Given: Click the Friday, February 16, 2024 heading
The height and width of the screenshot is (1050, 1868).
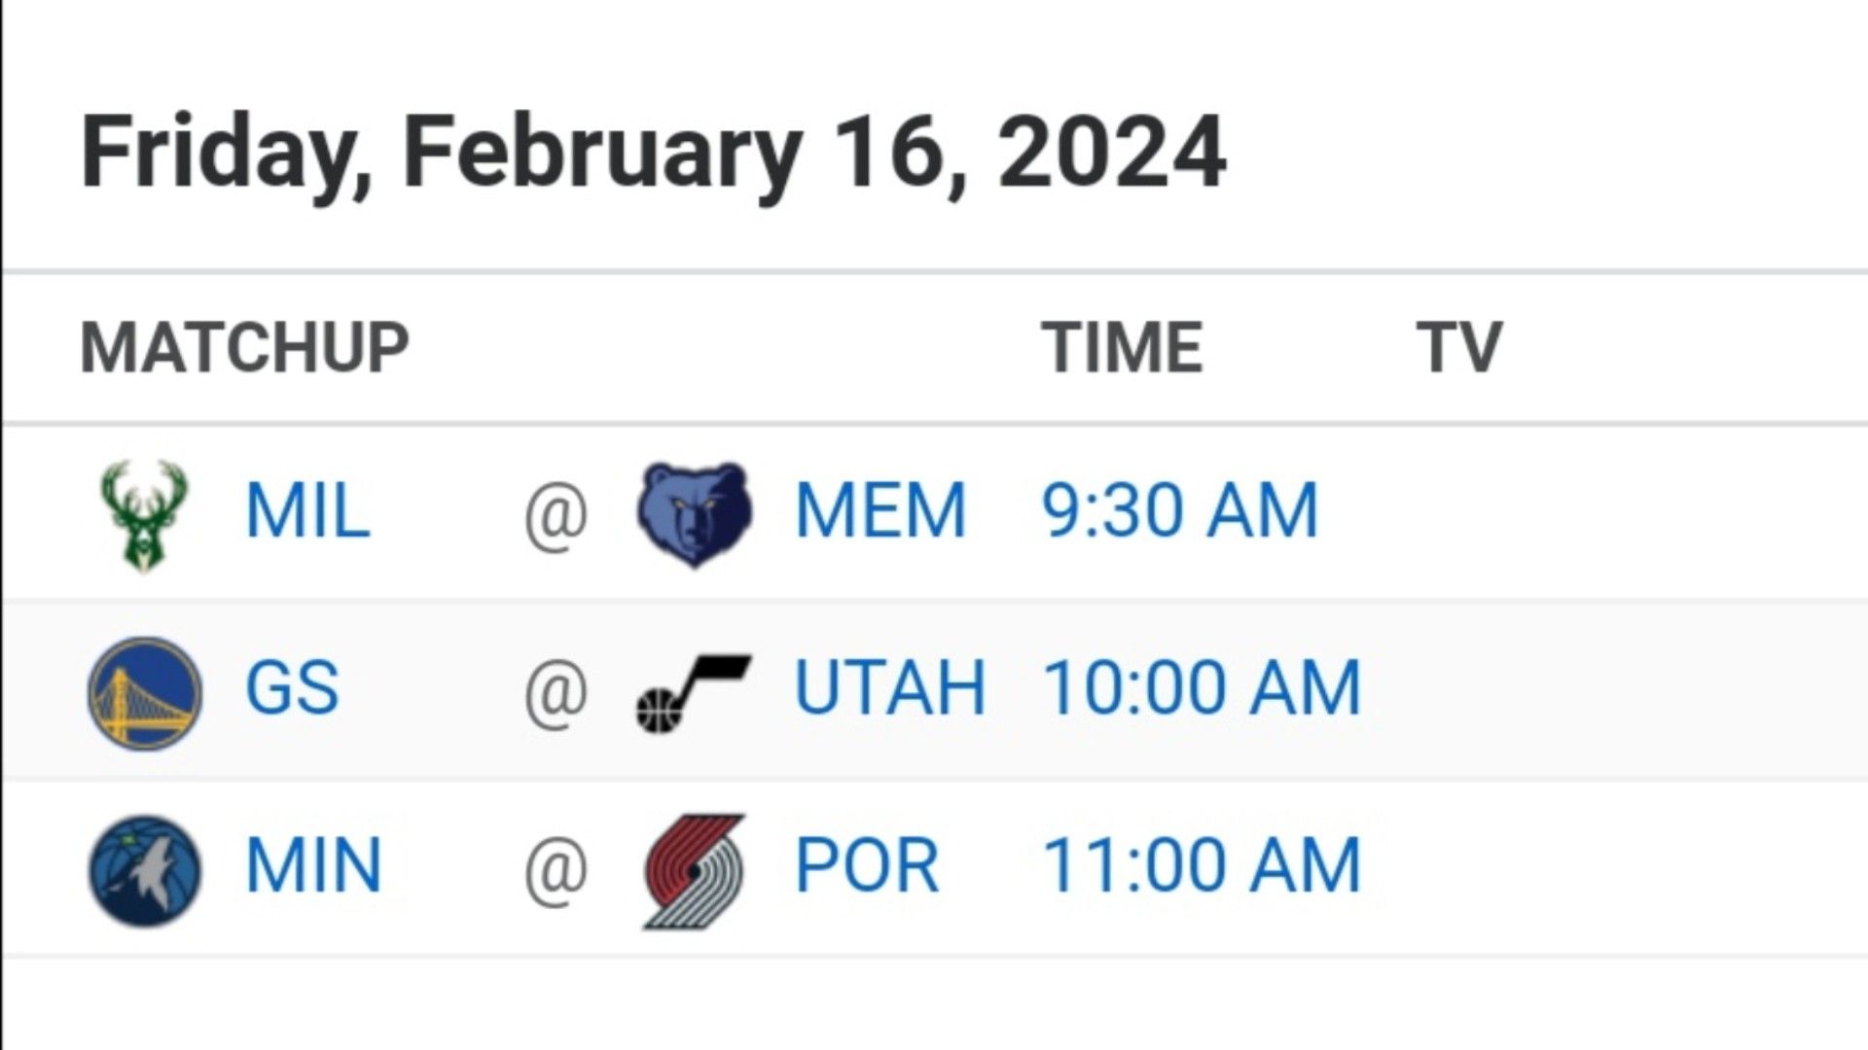Looking at the screenshot, I should pyautogui.click(x=653, y=153).
